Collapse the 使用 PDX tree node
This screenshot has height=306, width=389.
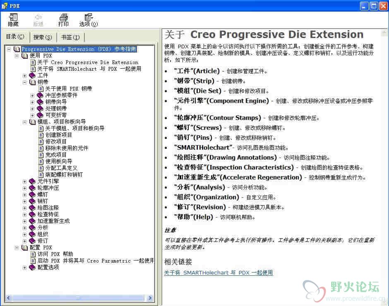17,56
